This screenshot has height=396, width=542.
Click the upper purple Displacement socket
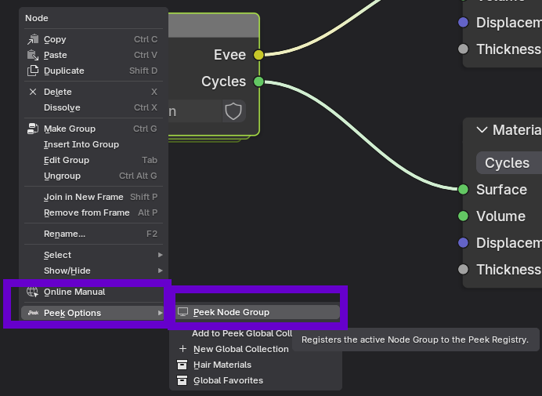pos(463,23)
